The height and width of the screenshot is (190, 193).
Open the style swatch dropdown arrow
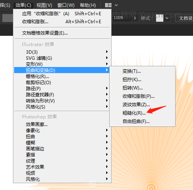167,18
